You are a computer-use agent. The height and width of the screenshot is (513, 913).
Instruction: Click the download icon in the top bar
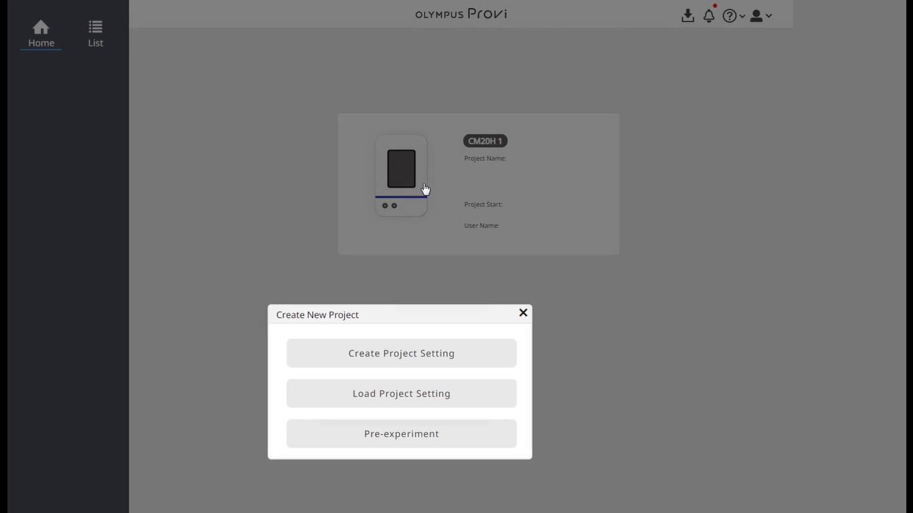tap(688, 15)
